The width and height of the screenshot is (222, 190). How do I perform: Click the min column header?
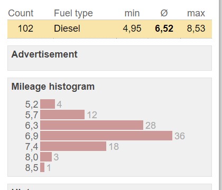pos(132,13)
